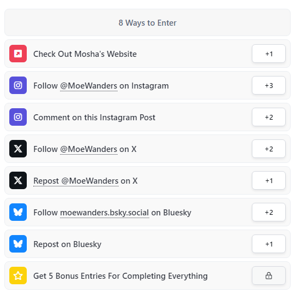Click Instagram icon beside Comment on Post
The height and width of the screenshot is (293, 295).
[x=18, y=117]
